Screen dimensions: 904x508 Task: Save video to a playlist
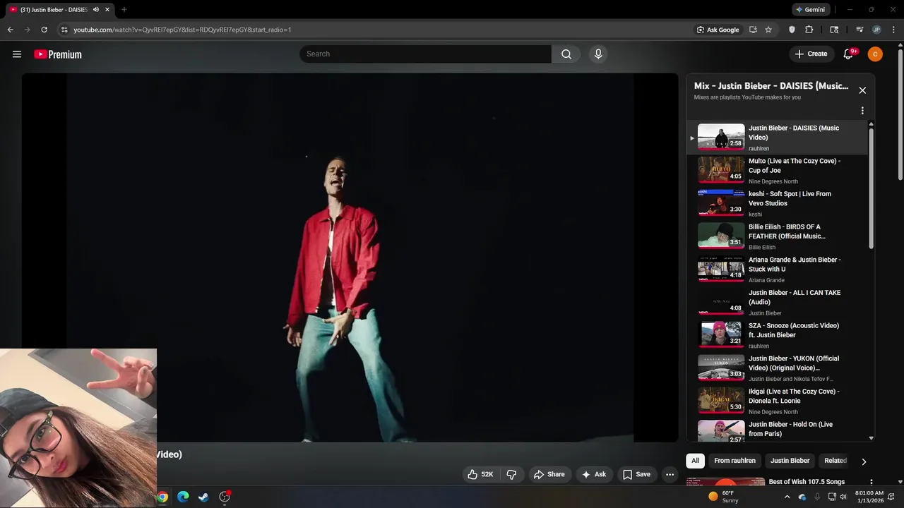(x=636, y=474)
